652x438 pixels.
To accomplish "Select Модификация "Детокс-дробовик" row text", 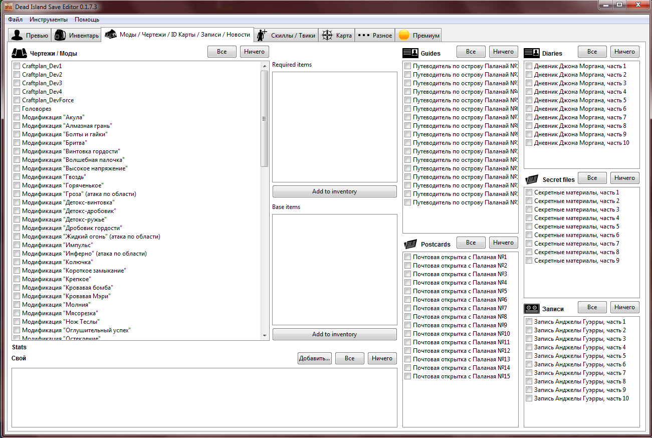I will pyautogui.click(x=69, y=211).
